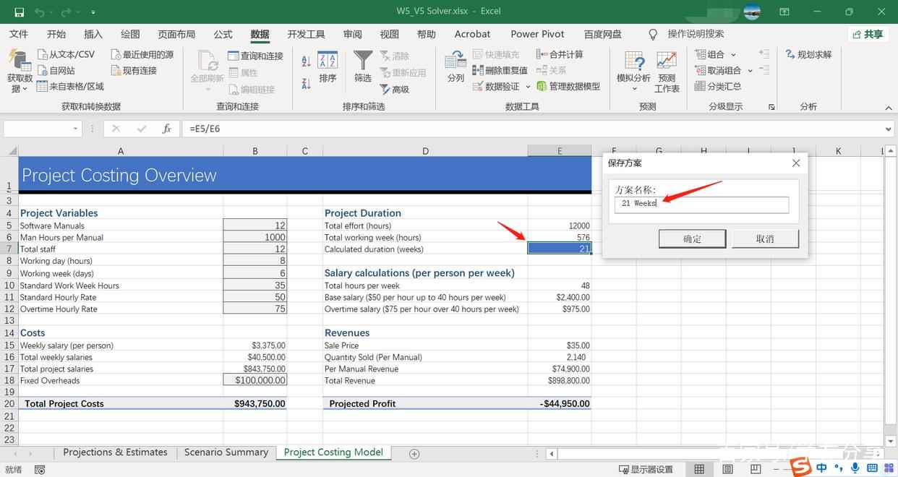Switch to Scenario Summary sheet tab
The width and height of the screenshot is (898, 477).
[226, 452]
